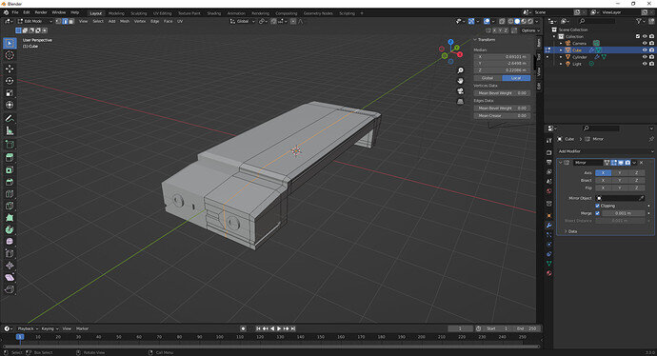Select the Rotate tool
The image size is (657, 356).
pos(10,80)
